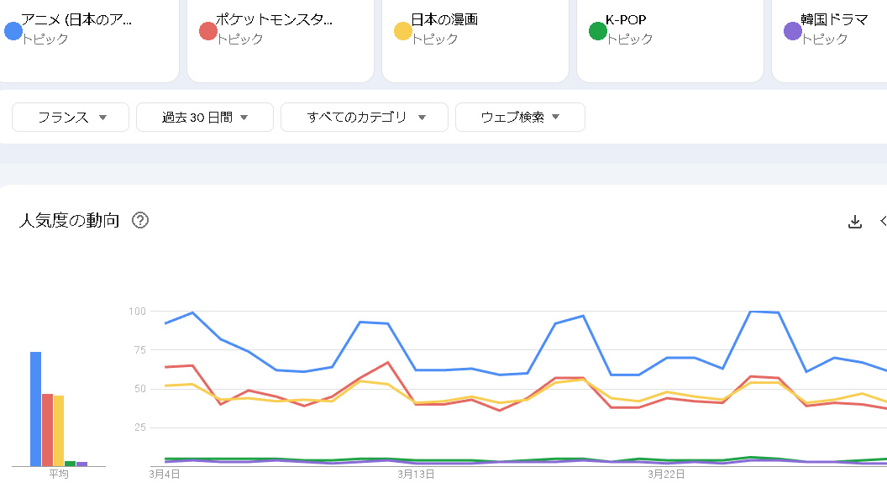Click the 日本の漫画 topic name

[x=444, y=19]
